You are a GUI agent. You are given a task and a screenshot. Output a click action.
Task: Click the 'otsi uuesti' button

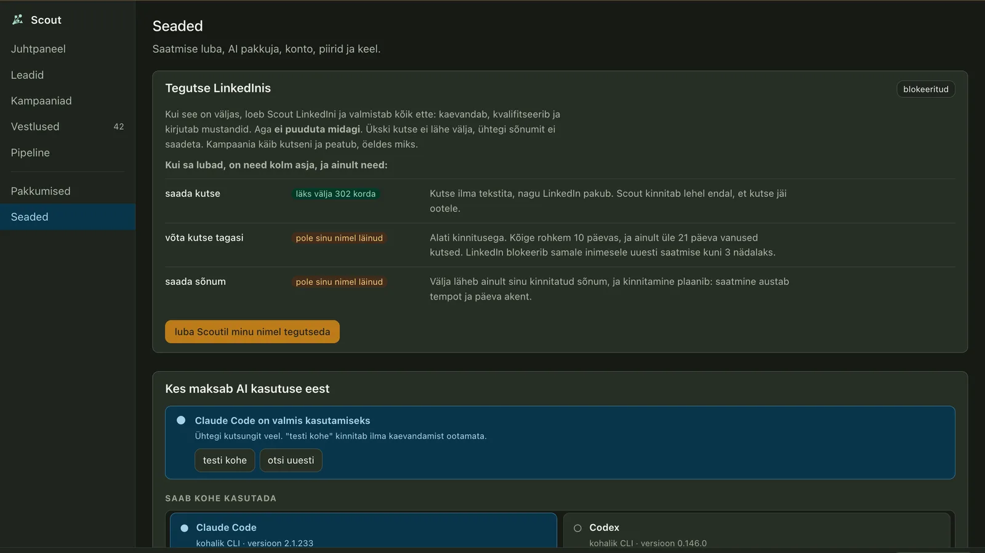pos(291,460)
